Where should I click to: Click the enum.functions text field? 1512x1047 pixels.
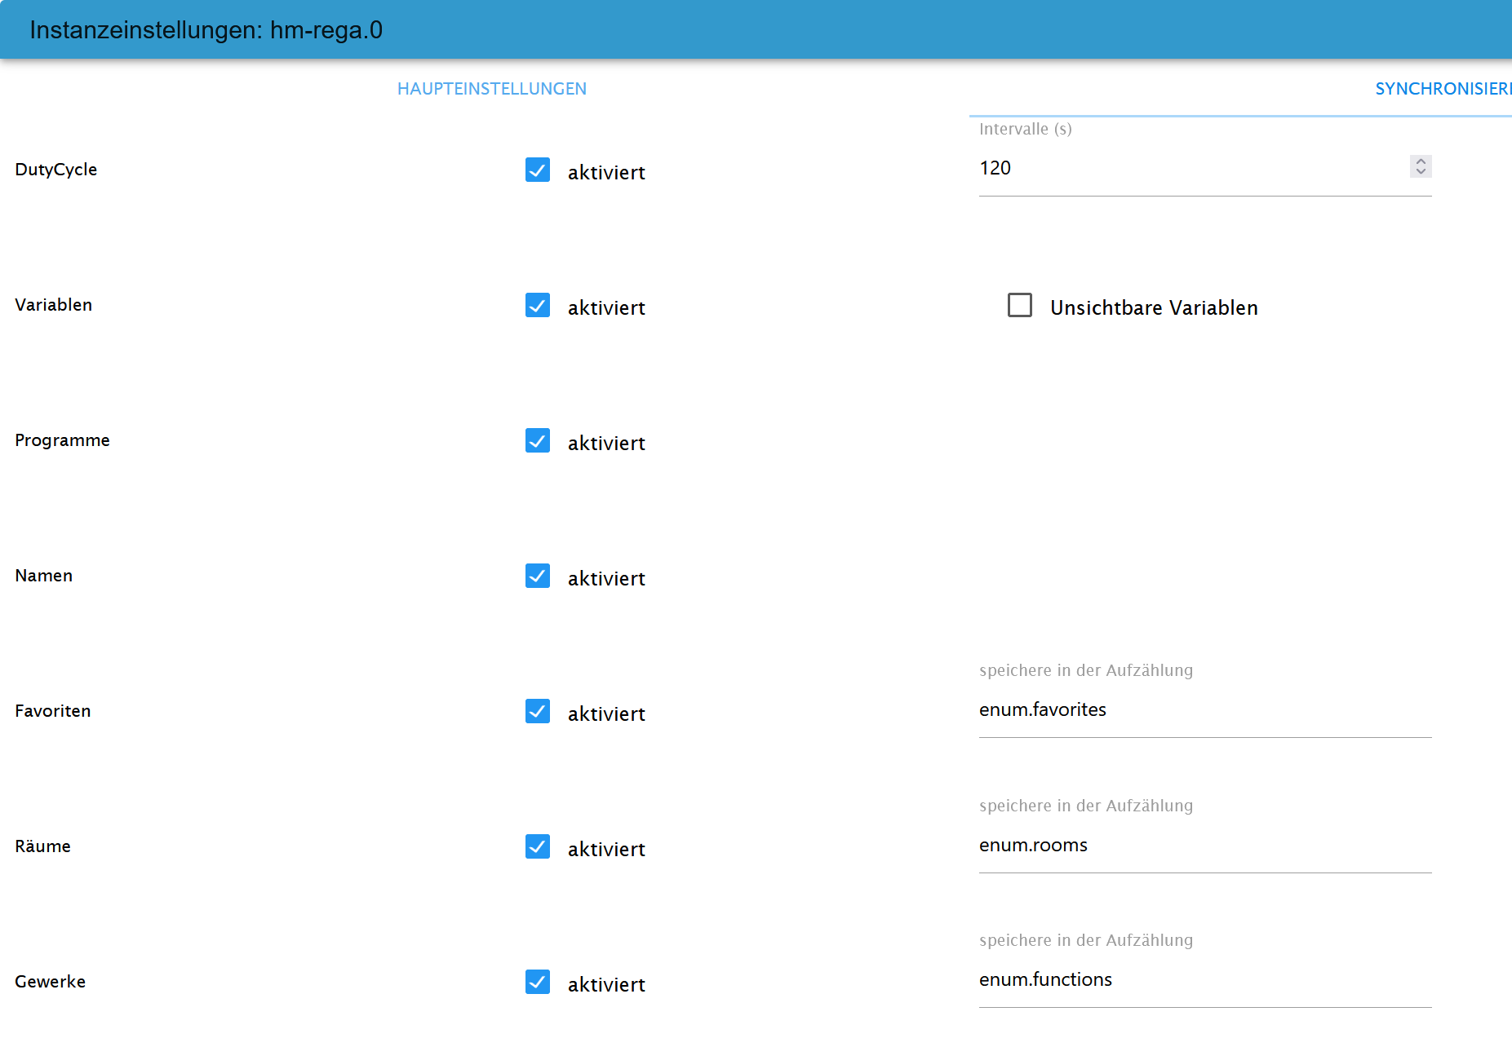(1204, 979)
